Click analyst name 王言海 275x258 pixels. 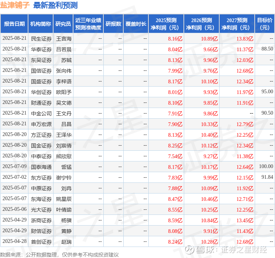coord(64,39)
